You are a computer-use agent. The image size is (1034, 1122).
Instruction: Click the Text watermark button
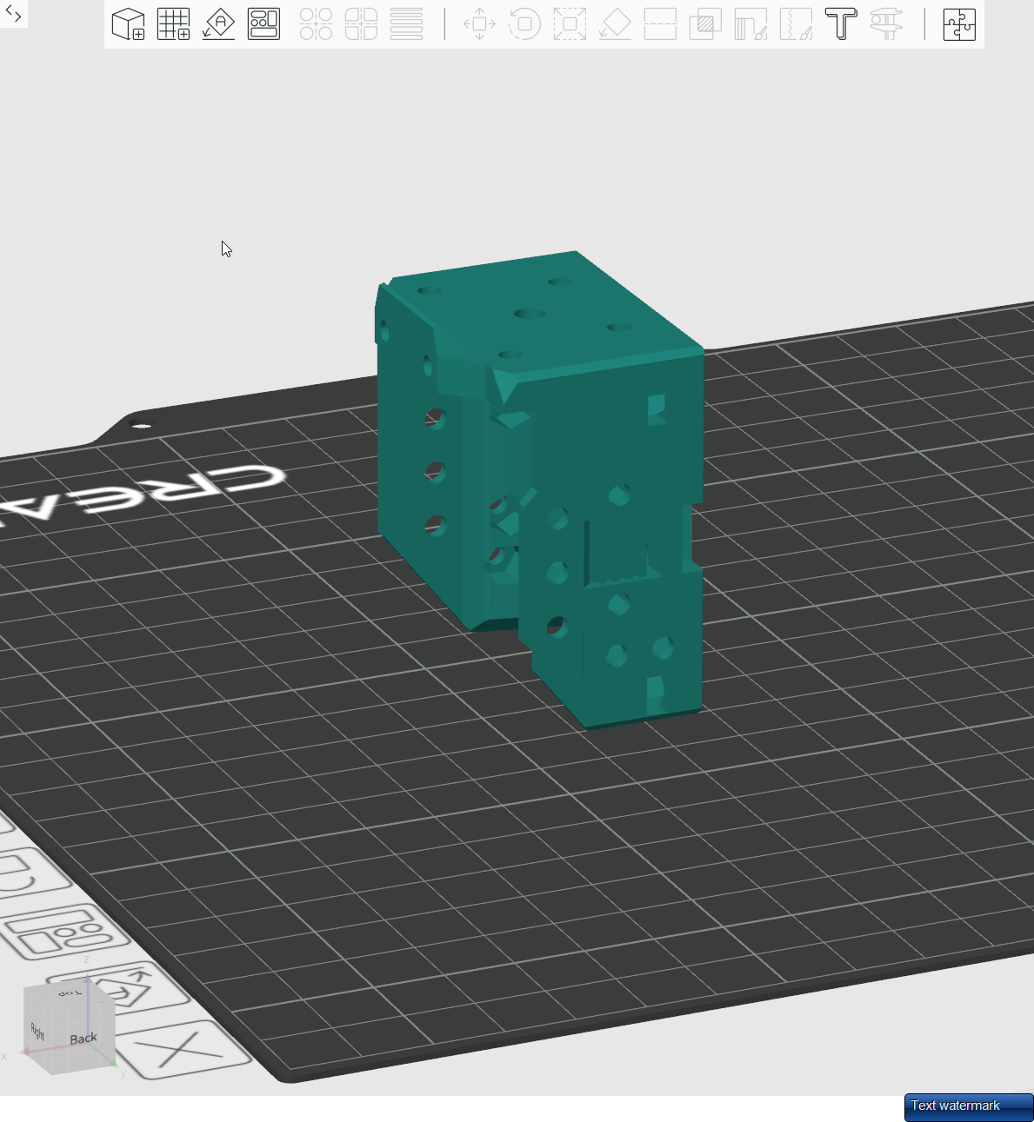[x=969, y=1107]
